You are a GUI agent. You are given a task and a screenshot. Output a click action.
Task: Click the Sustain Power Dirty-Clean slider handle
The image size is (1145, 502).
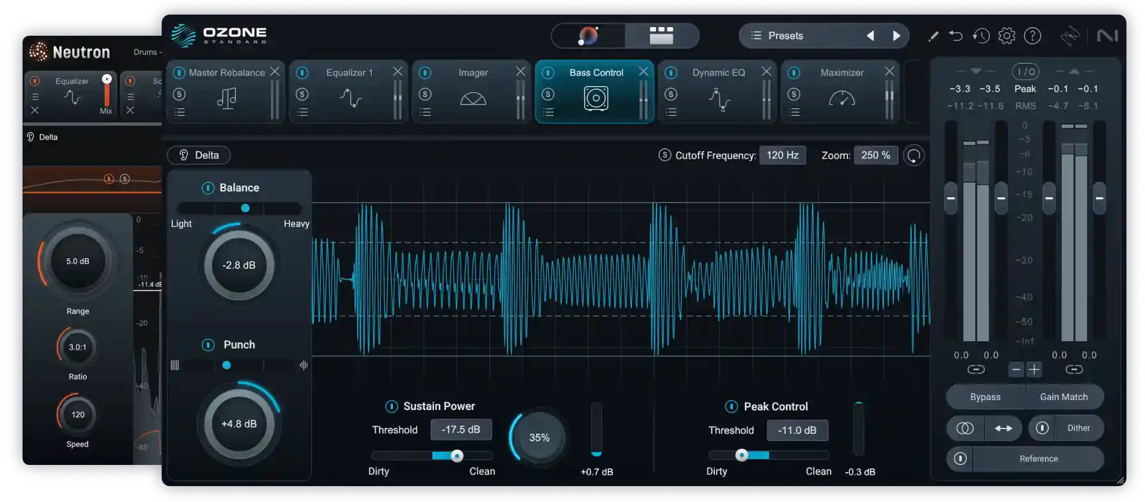coord(457,456)
